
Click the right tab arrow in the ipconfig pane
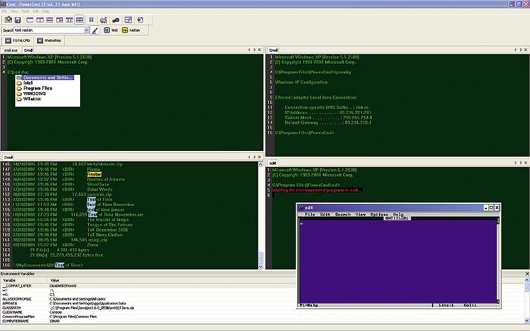521,50
